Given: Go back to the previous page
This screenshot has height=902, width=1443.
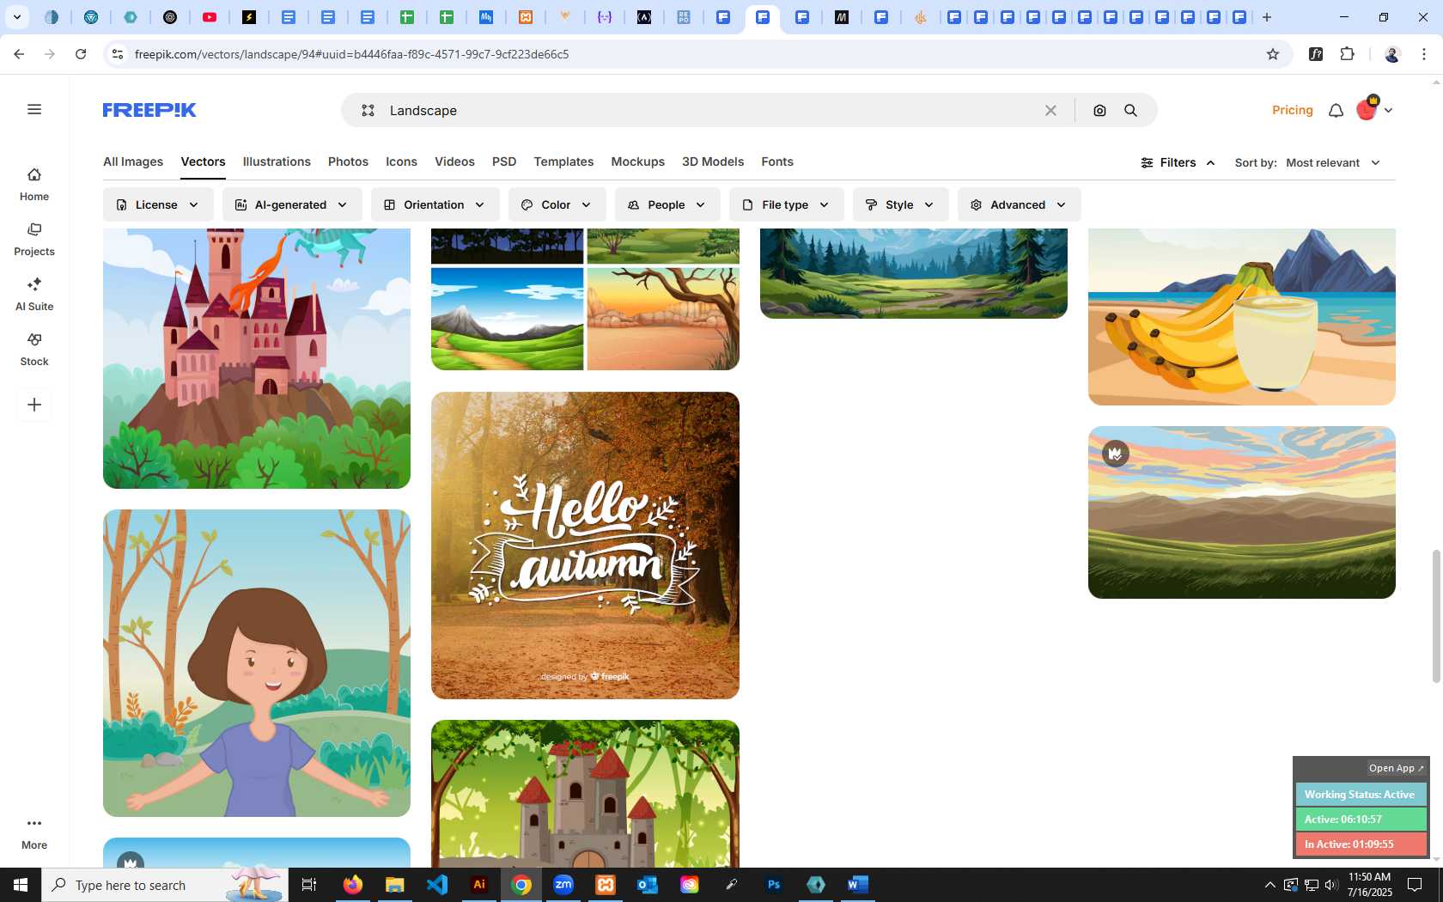Looking at the screenshot, I should [19, 54].
